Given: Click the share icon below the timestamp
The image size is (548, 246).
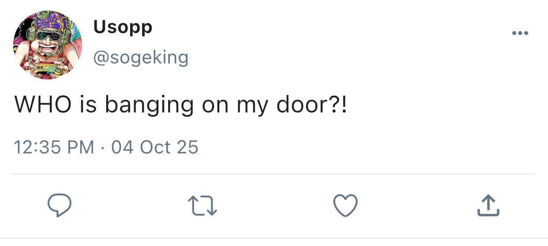Looking at the screenshot, I should pyautogui.click(x=488, y=206).
